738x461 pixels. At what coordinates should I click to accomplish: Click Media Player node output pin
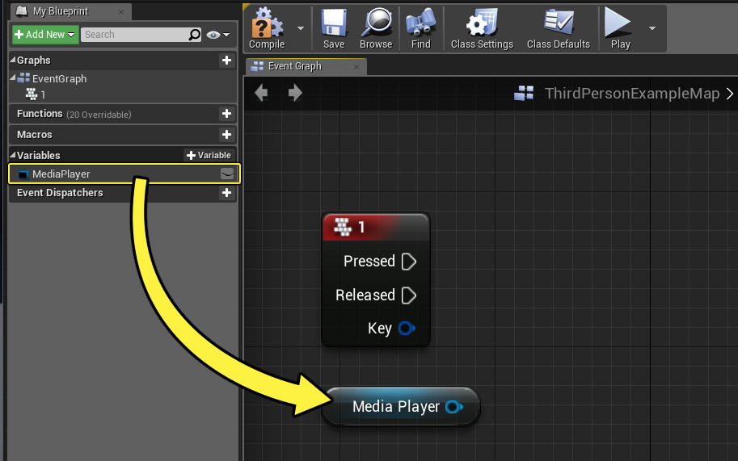[453, 406]
